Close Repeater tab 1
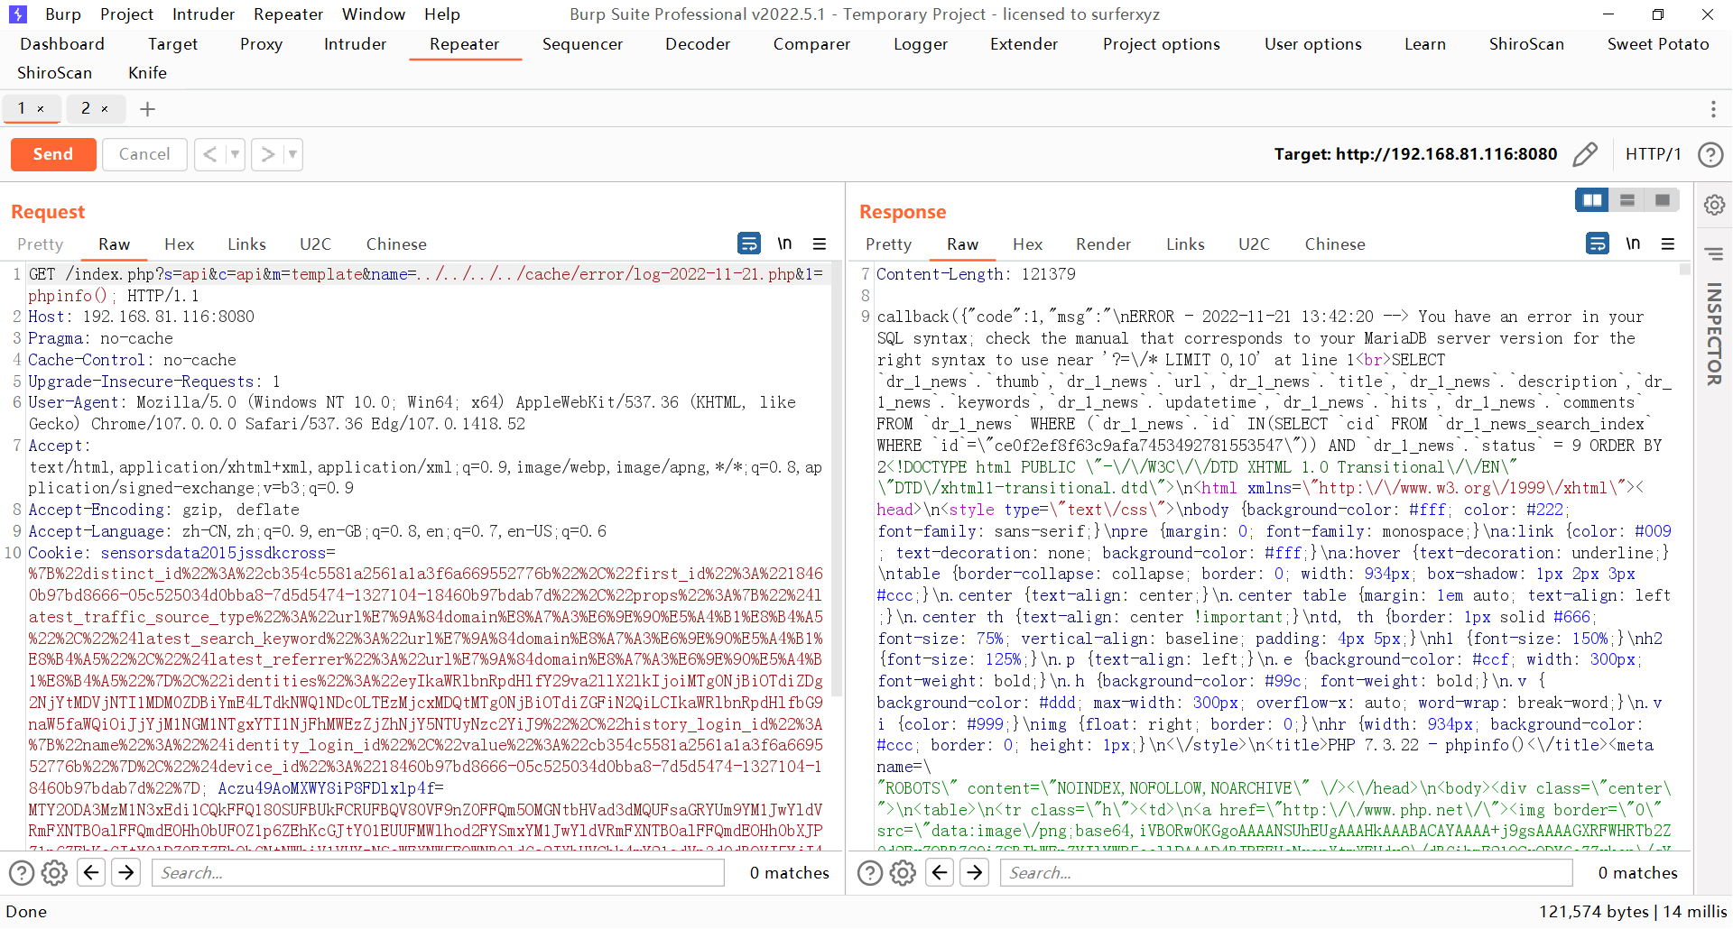 [x=41, y=109]
